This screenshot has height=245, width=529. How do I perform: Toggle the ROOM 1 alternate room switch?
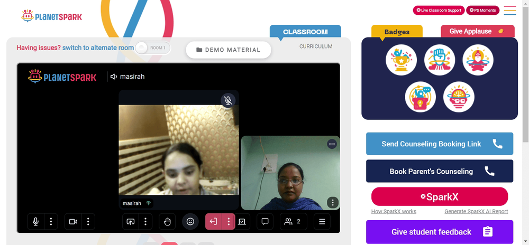point(153,48)
